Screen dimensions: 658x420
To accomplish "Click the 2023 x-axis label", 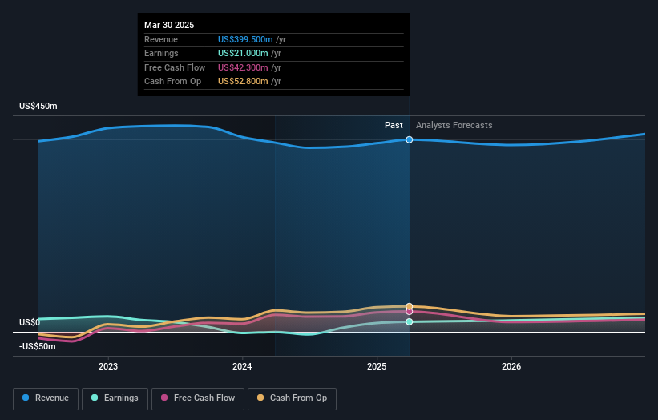I will (108, 367).
